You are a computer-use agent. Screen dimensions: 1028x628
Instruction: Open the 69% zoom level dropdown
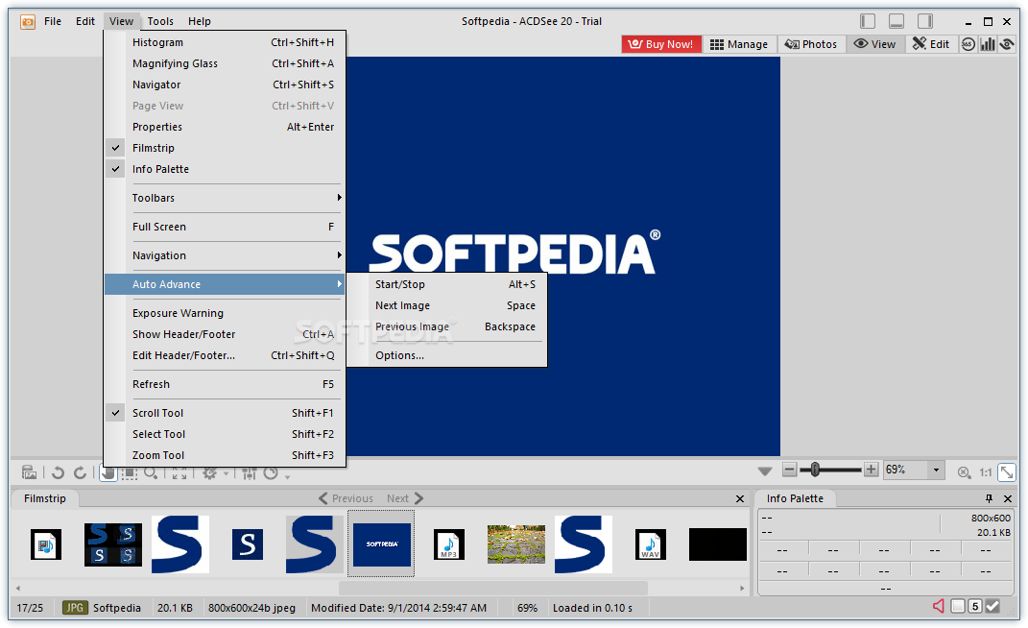(x=936, y=470)
